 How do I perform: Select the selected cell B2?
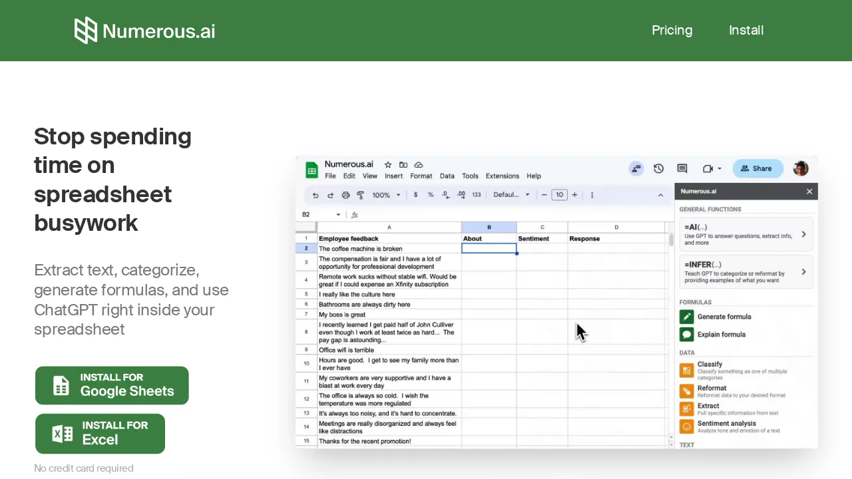pos(489,249)
